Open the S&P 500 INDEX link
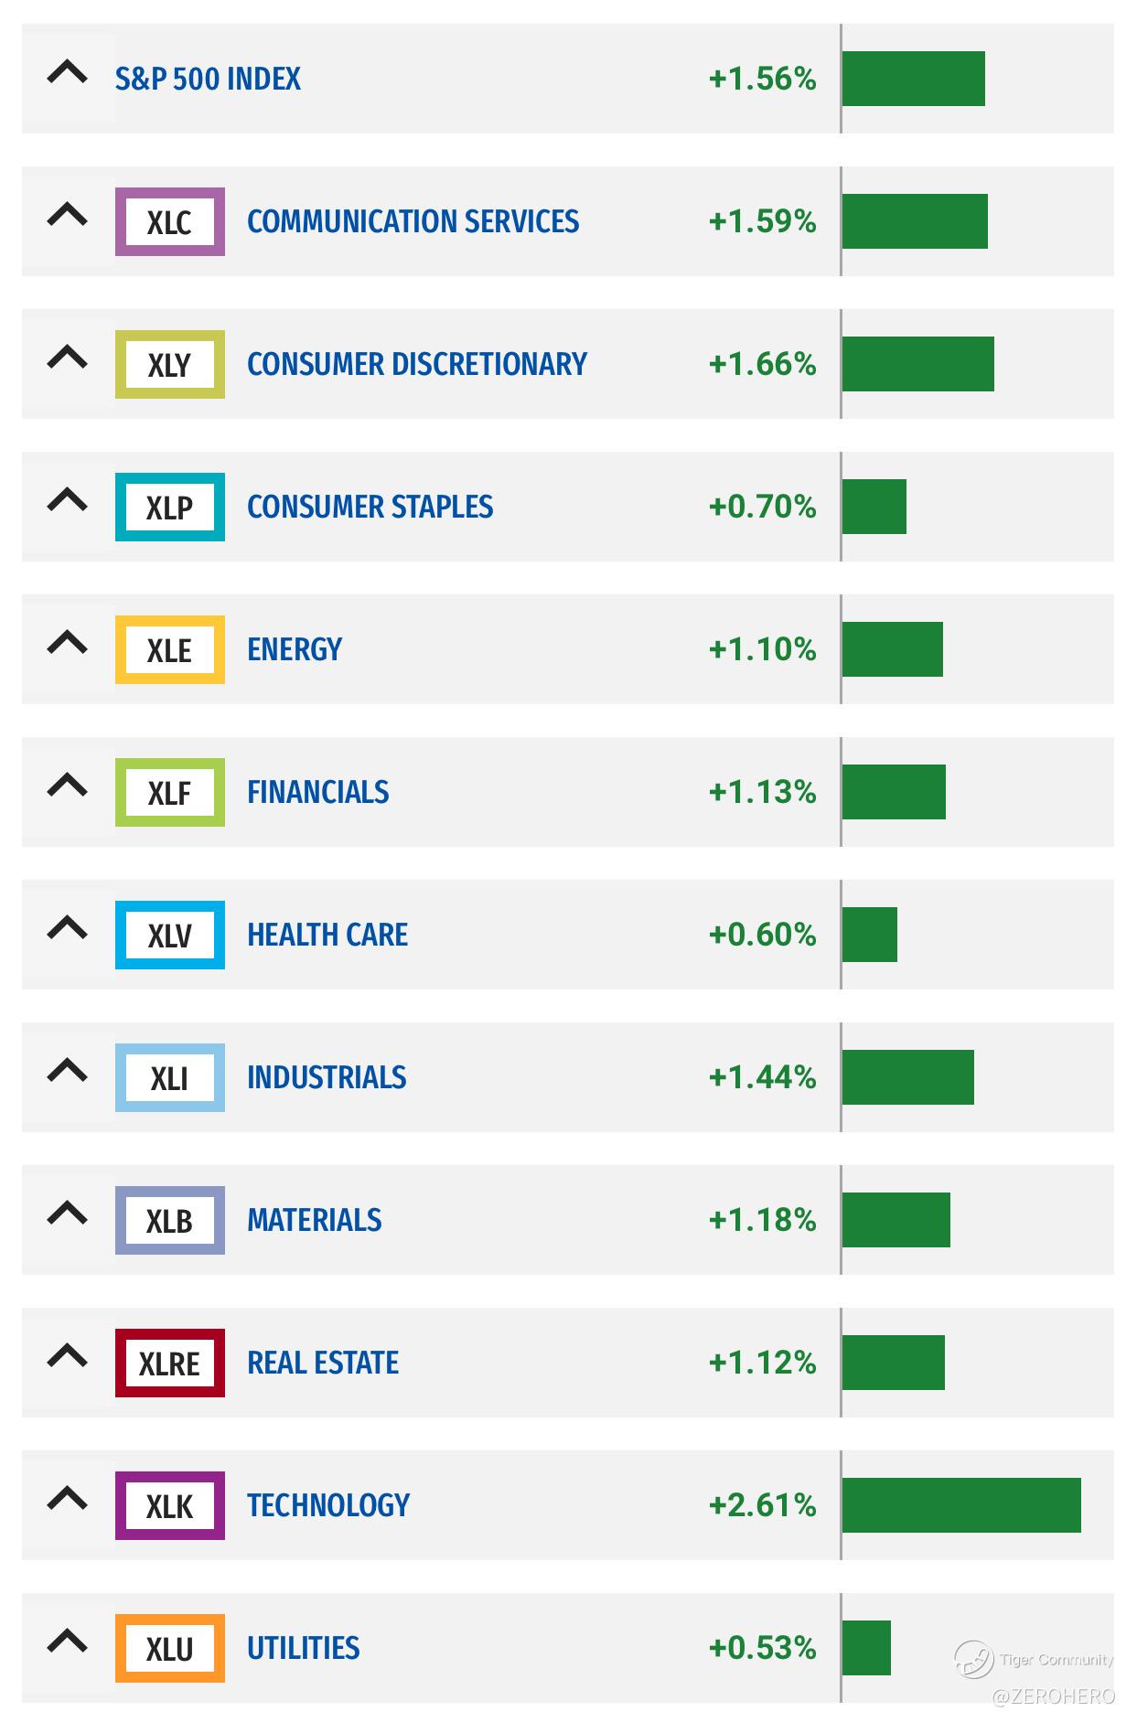This screenshot has height=1722, width=1137. [x=208, y=79]
